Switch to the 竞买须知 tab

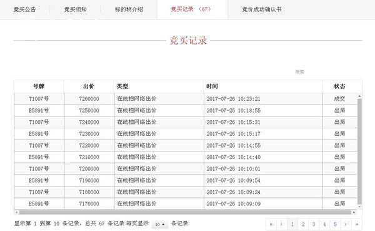tap(75, 9)
